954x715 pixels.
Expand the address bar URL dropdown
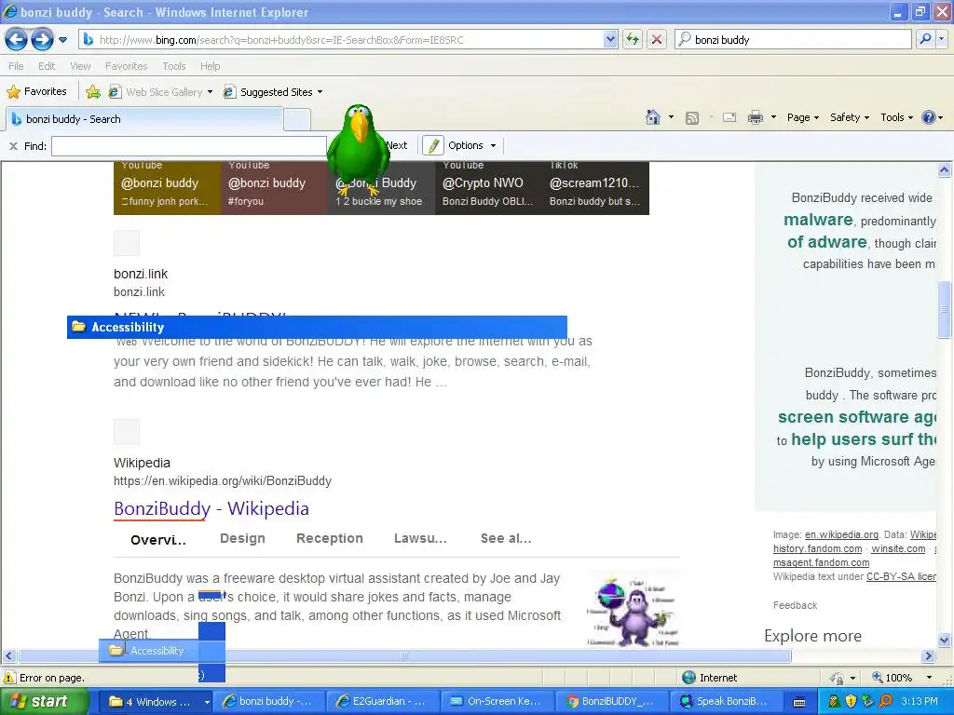click(x=610, y=39)
